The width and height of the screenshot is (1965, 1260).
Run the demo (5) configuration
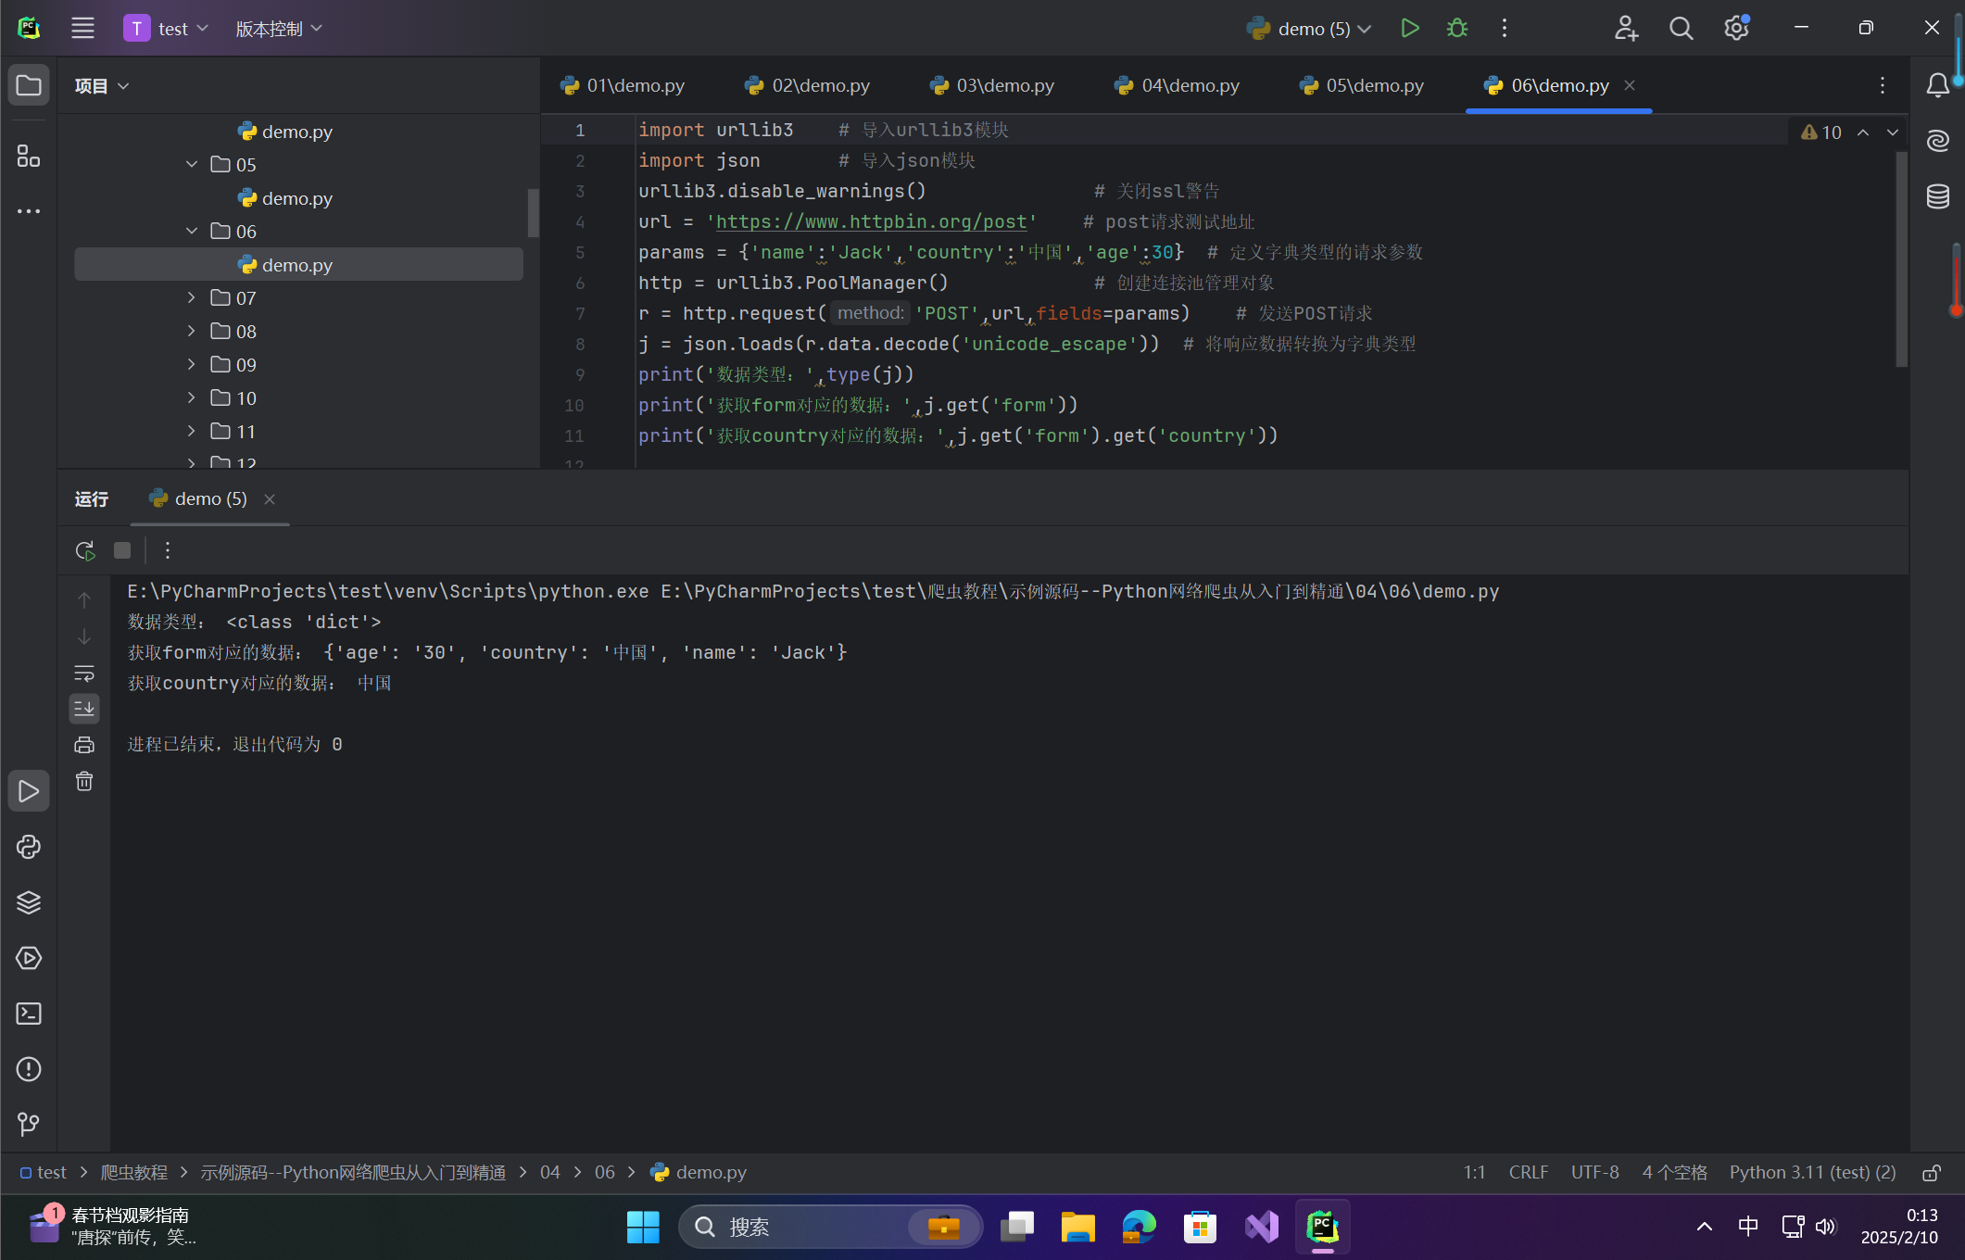(1409, 29)
